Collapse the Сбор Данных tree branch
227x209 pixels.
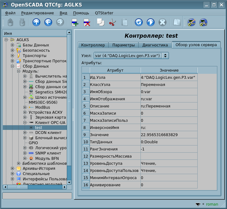[12, 66]
